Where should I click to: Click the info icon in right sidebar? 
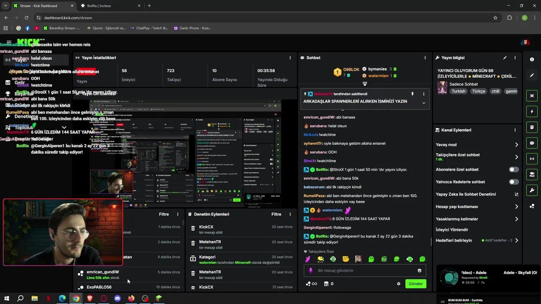(532, 60)
